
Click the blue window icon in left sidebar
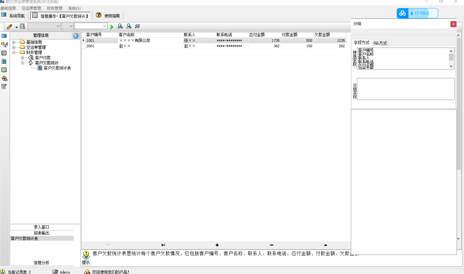[4, 36]
